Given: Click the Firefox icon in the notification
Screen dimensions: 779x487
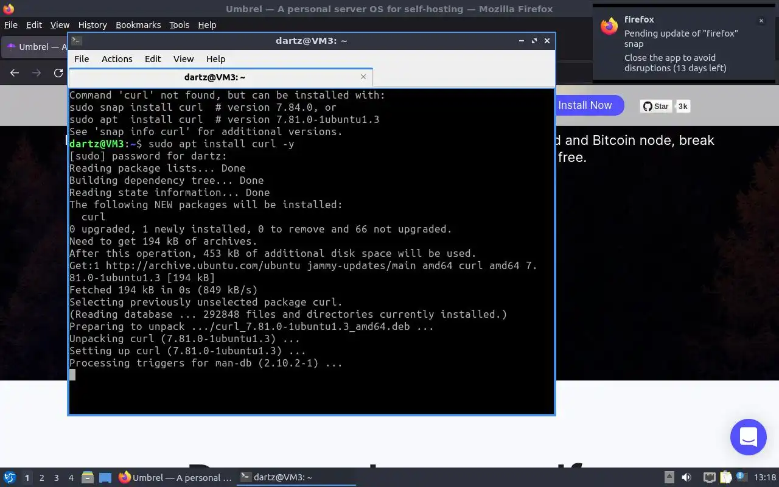Looking at the screenshot, I should [x=609, y=26].
